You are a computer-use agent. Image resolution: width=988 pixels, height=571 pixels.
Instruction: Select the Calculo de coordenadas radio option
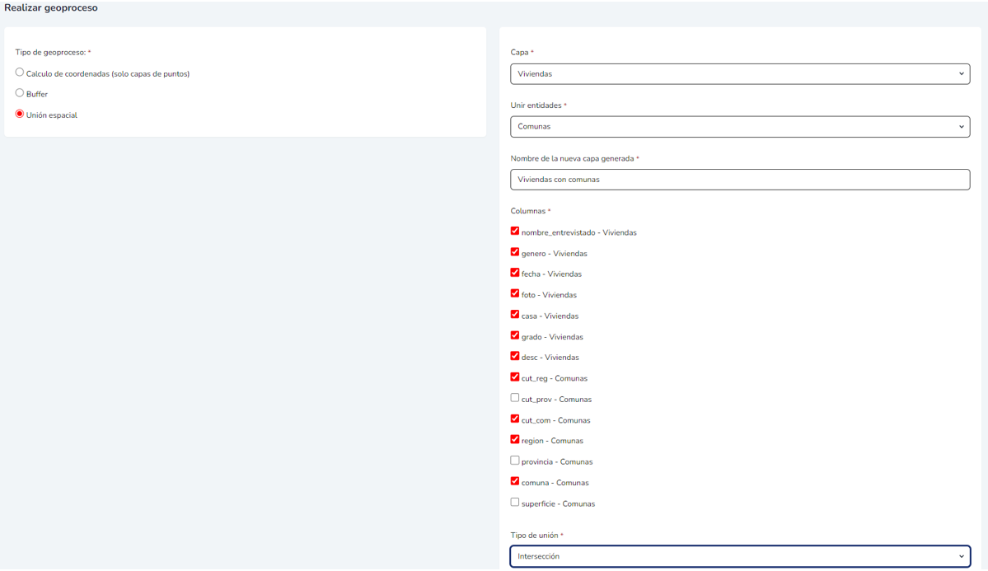click(20, 73)
